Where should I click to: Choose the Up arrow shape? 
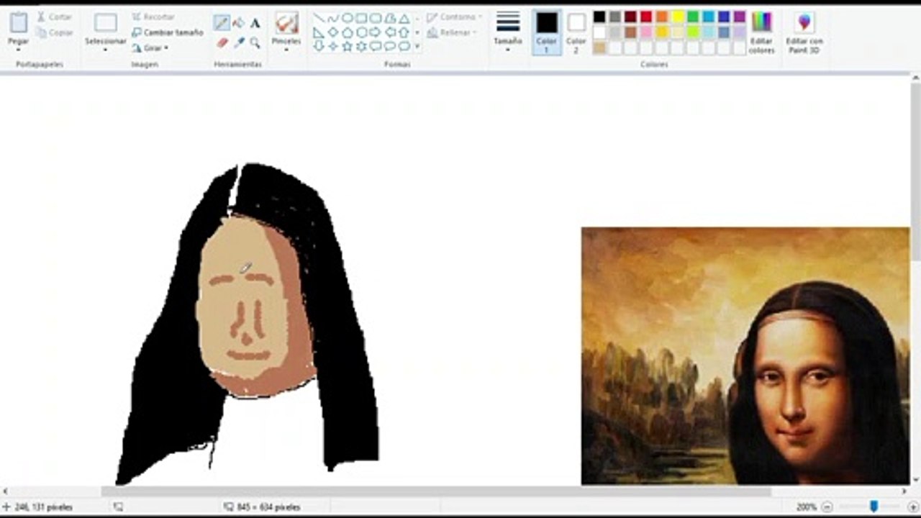point(404,32)
